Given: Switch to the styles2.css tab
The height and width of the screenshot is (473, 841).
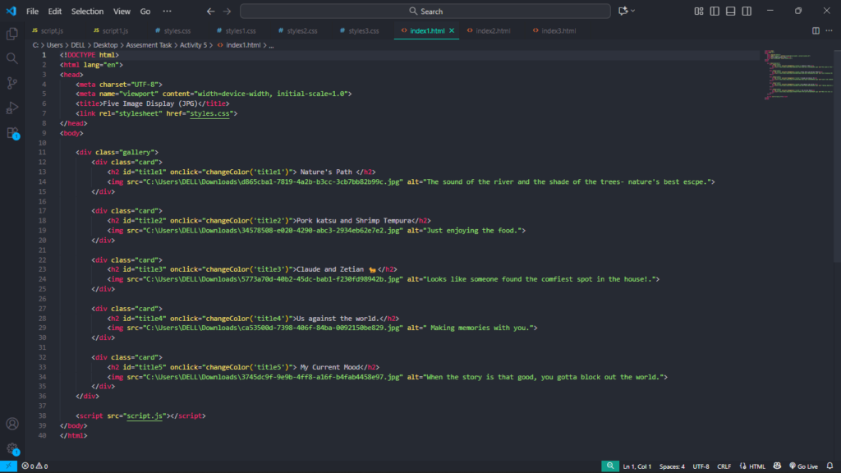Looking at the screenshot, I should (301, 30).
